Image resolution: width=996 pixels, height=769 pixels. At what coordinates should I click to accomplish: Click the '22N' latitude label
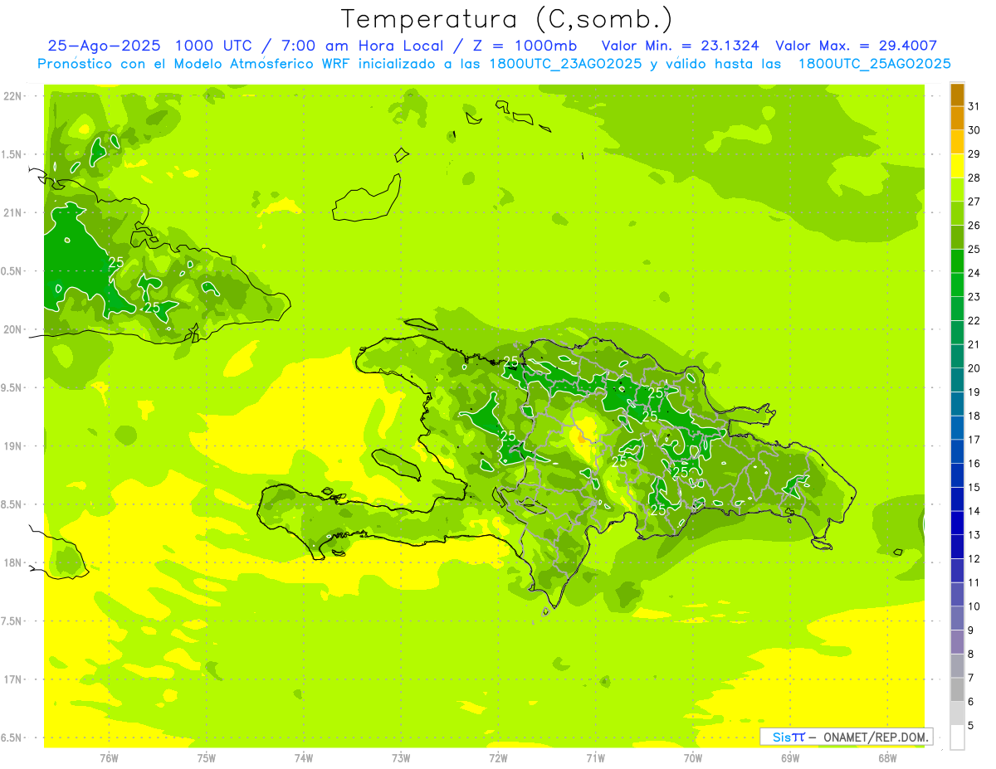point(12,96)
